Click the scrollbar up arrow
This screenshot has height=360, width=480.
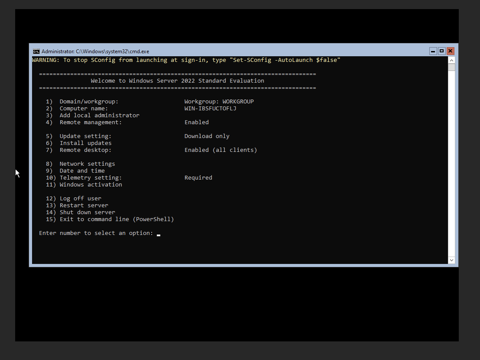[451, 60]
